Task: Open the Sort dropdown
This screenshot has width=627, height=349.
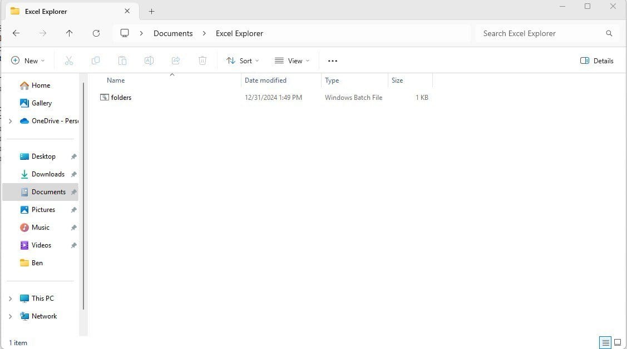Action: pyautogui.click(x=242, y=60)
